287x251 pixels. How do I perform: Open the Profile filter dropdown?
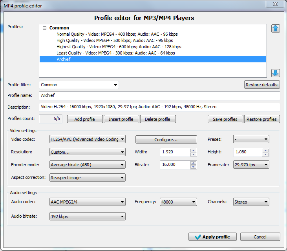tap(115, 85)
